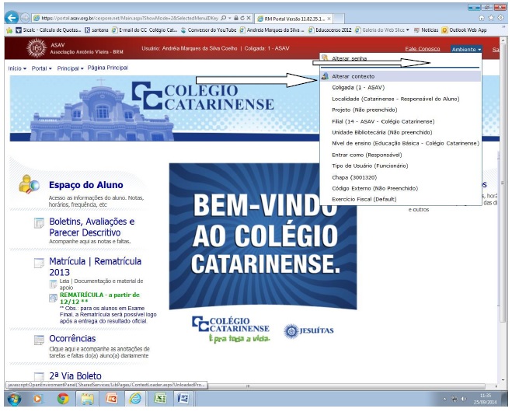Open Leia Documentação e material de apoio link
This screenshot has width=512, height=412.
coord(101,285)
